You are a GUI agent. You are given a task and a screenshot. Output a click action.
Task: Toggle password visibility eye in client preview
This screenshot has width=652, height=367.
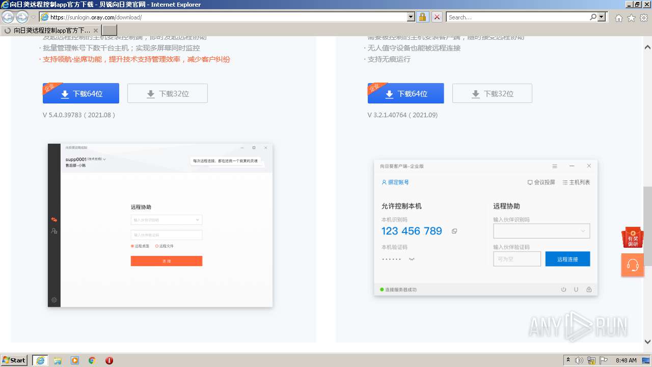(x=412, y=259)
